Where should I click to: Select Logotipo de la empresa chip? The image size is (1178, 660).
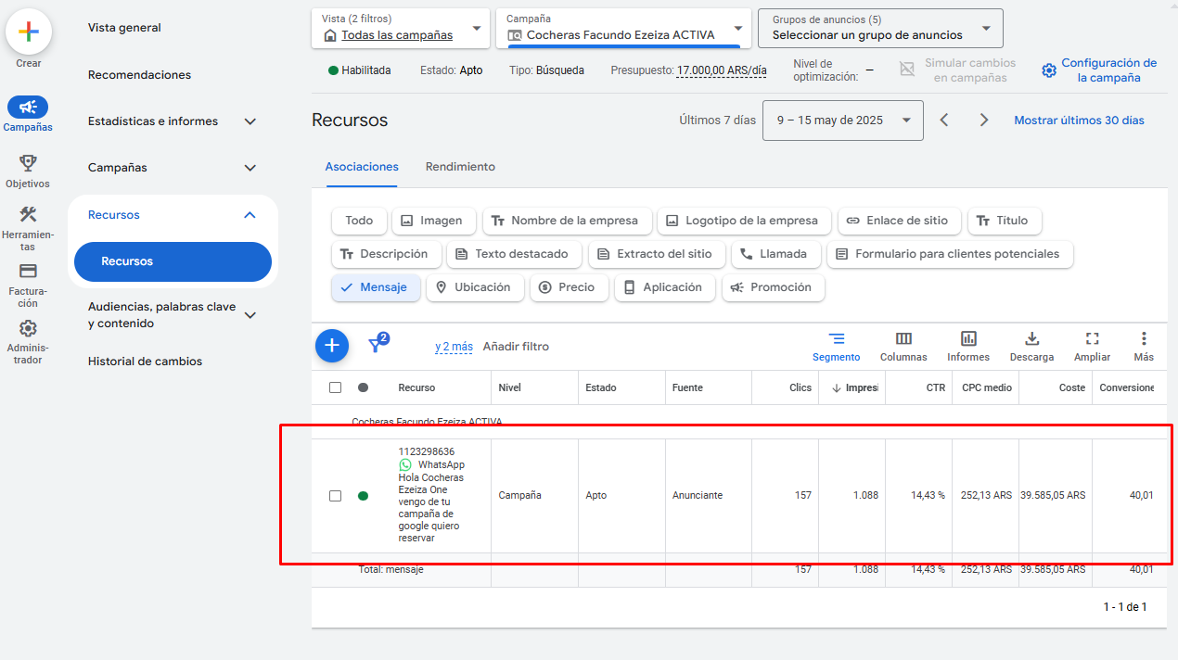click(744, 221)
